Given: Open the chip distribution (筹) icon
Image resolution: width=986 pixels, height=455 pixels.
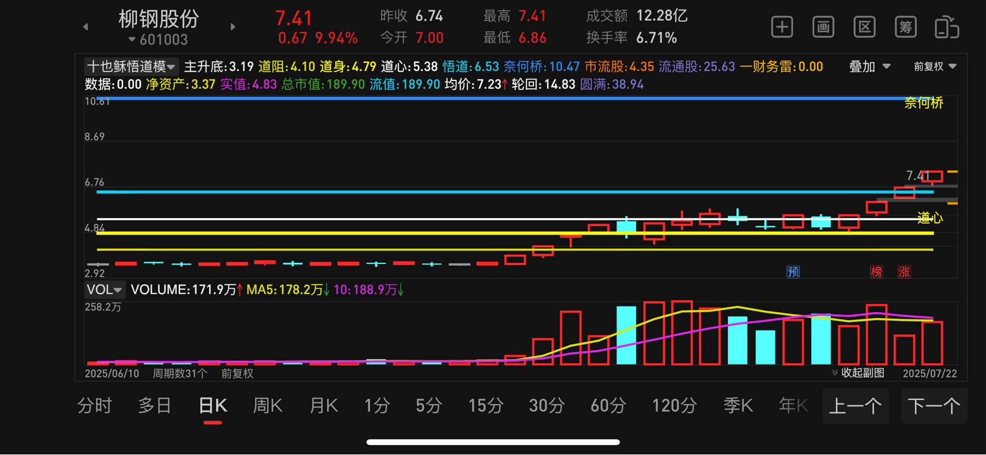Looking at the screenshot, I should pyautogui.click(x=905, y=27).
